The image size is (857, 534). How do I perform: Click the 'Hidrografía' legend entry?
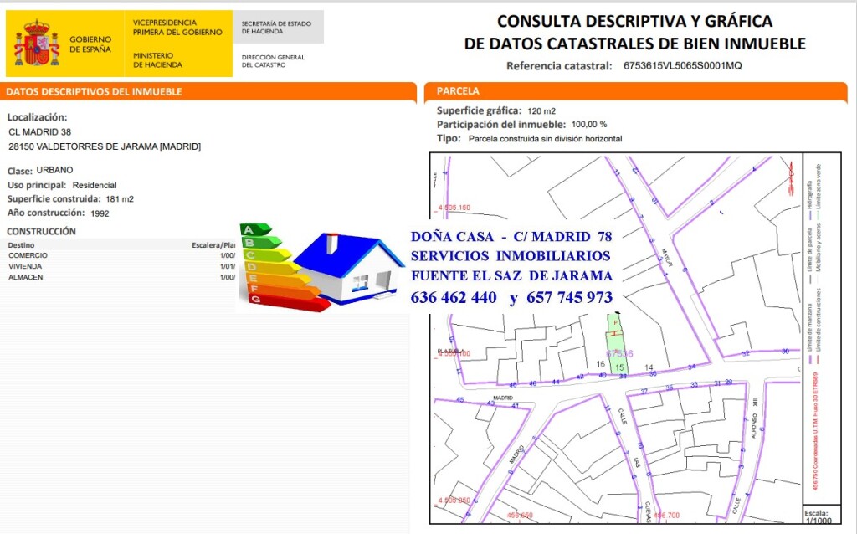809,201
